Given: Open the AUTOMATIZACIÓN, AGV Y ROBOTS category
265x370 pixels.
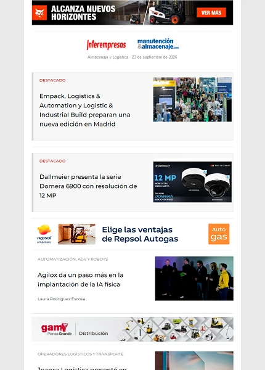Looking at the screenshot, I should point(73,259).
